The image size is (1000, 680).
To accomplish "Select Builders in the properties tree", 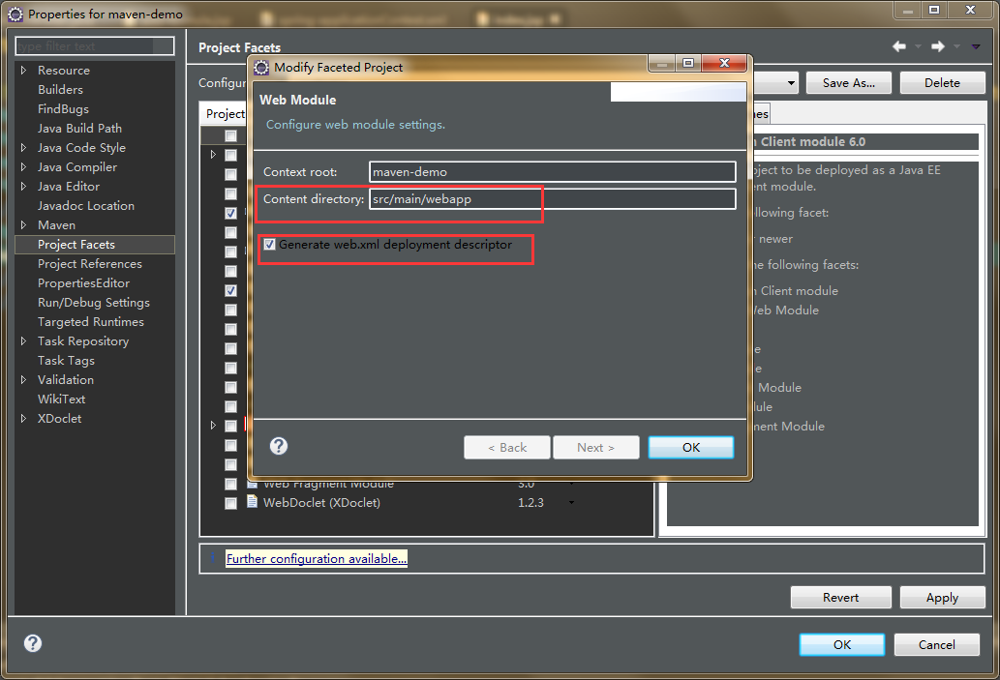I will [x=61, y=89].
